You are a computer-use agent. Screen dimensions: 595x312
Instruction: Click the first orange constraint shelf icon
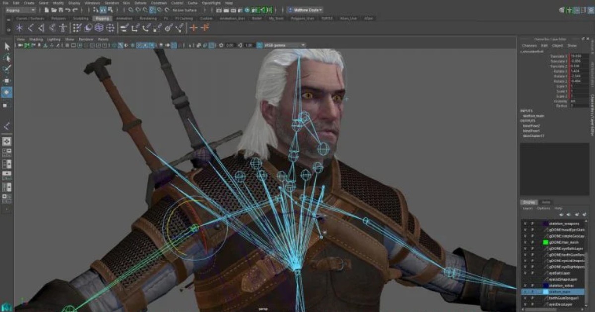coord(194,28)
